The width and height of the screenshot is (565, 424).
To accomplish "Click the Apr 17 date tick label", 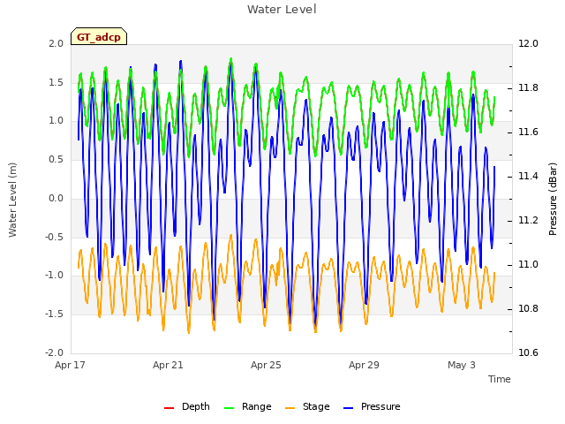I will [x=71, y=365].
